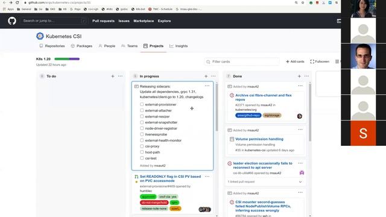Open menu on leader election card
Viewport: 386px width, 217px height.
pos(300,163)
